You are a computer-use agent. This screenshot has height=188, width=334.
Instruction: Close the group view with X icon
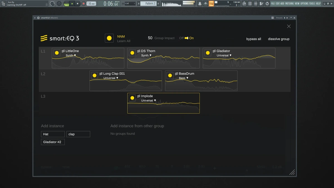click(x=289, y=26)
